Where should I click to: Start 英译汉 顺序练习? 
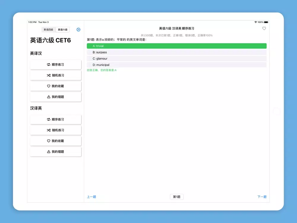coord(56,65)
